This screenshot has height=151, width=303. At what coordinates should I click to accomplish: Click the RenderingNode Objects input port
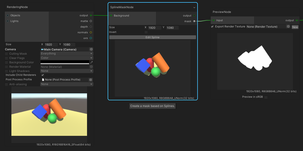pos(8,15)
